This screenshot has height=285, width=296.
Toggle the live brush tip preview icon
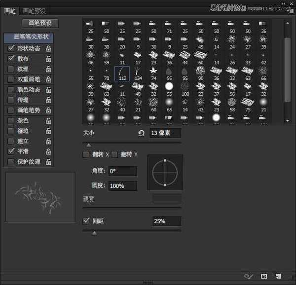point(249,277)
